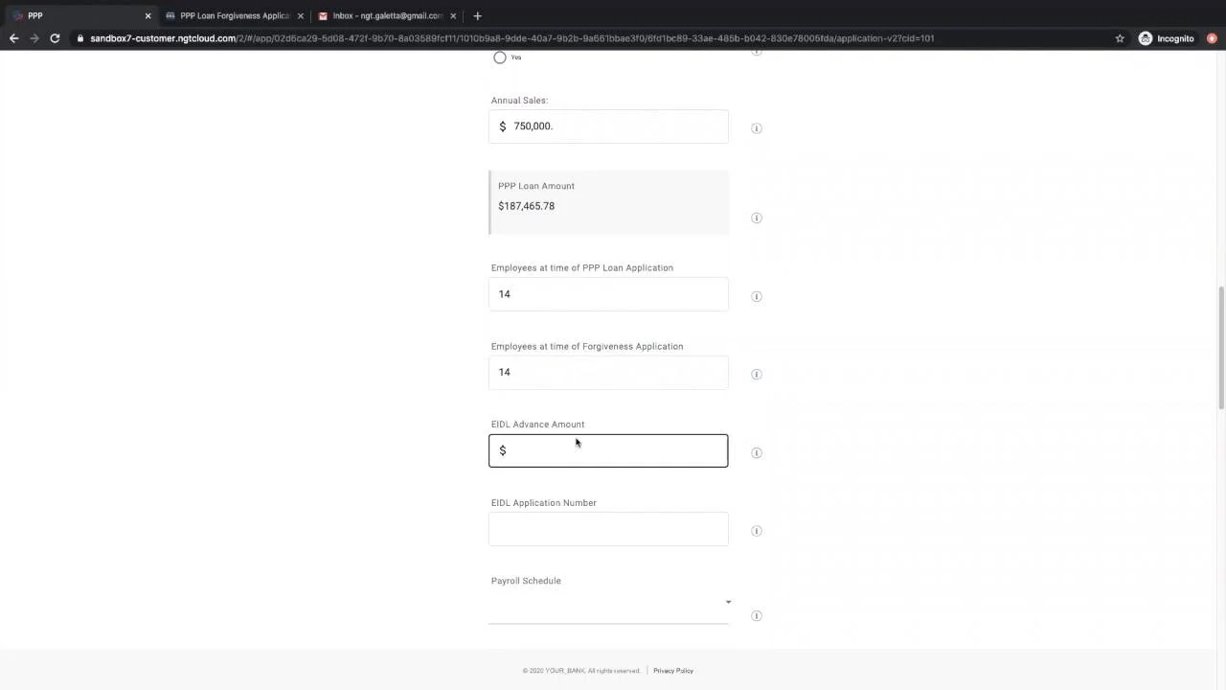Image resolution: width=1226 pixels, height=690 pixels.
Task: Click the info icon beside EIDL Application Number
Action: 757,531
